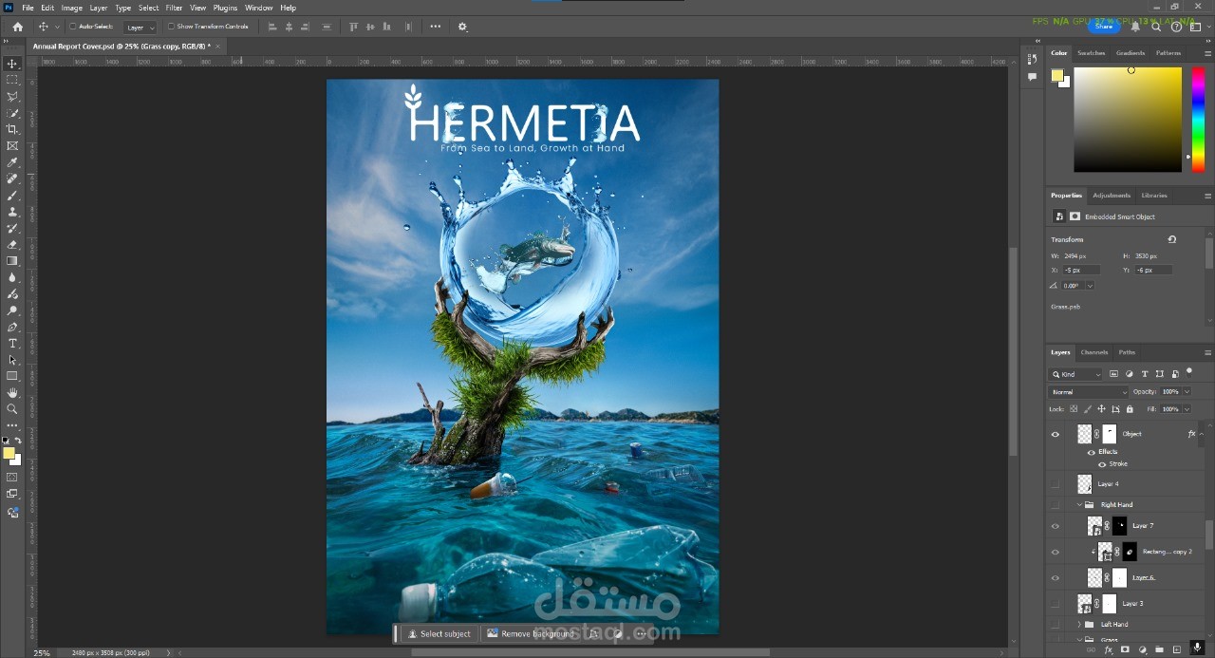This screenshot has height=658, width=1215.
Task: Select the Eyedropper tool
Action: (x=12, y=162)
